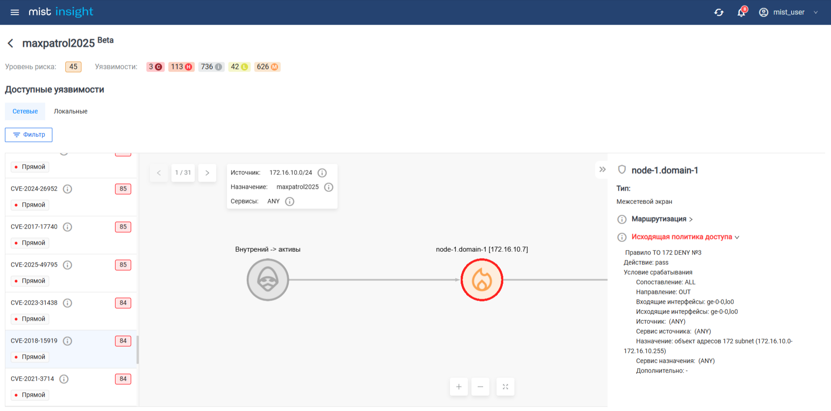Click the Внутрений -> активы graph label

[268, 250]
